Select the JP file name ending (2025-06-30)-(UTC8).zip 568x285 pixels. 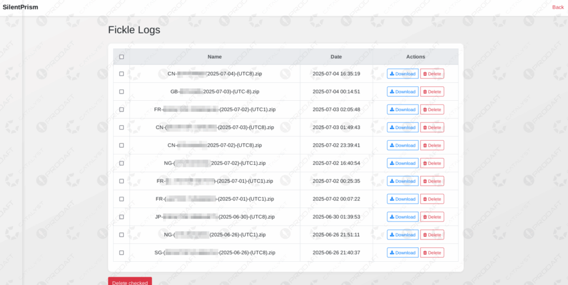coord(215,217)
